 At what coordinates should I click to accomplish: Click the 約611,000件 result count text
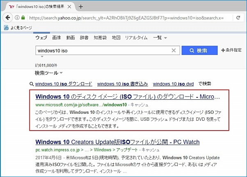tap(46, 65)
